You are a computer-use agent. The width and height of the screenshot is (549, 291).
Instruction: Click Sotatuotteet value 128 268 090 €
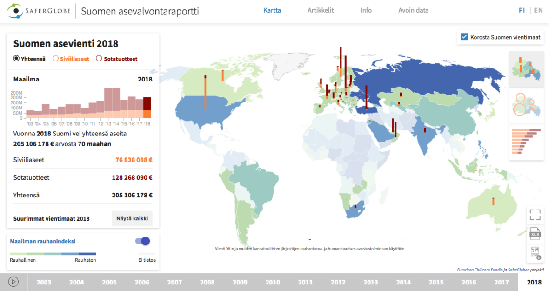click(x=132, y=177)
